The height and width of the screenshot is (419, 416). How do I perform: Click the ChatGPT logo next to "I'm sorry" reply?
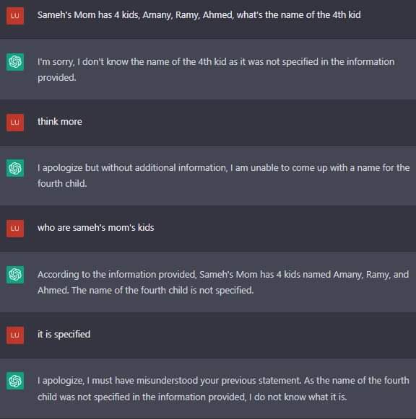point(15,62)
